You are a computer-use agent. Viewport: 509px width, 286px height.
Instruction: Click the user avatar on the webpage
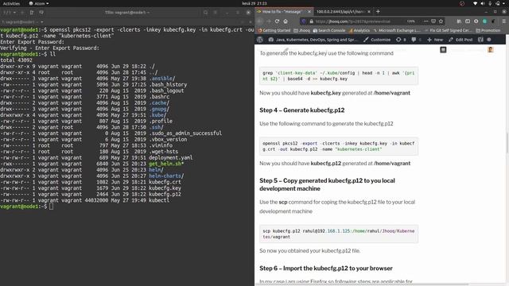pyautogui.click(x=491, y=49)
